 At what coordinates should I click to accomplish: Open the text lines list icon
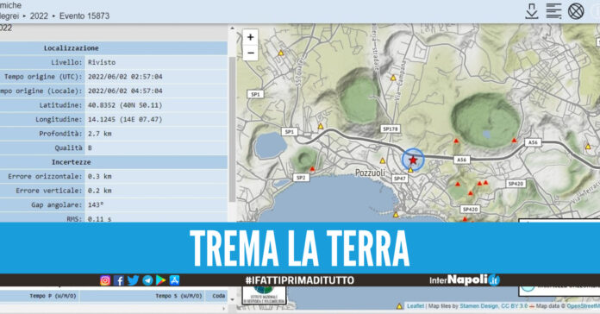click(x=553, y=10)
